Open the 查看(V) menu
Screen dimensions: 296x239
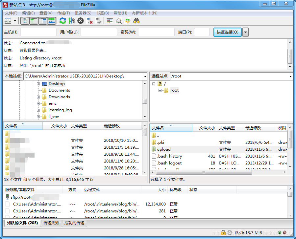[x=46, y=13]
